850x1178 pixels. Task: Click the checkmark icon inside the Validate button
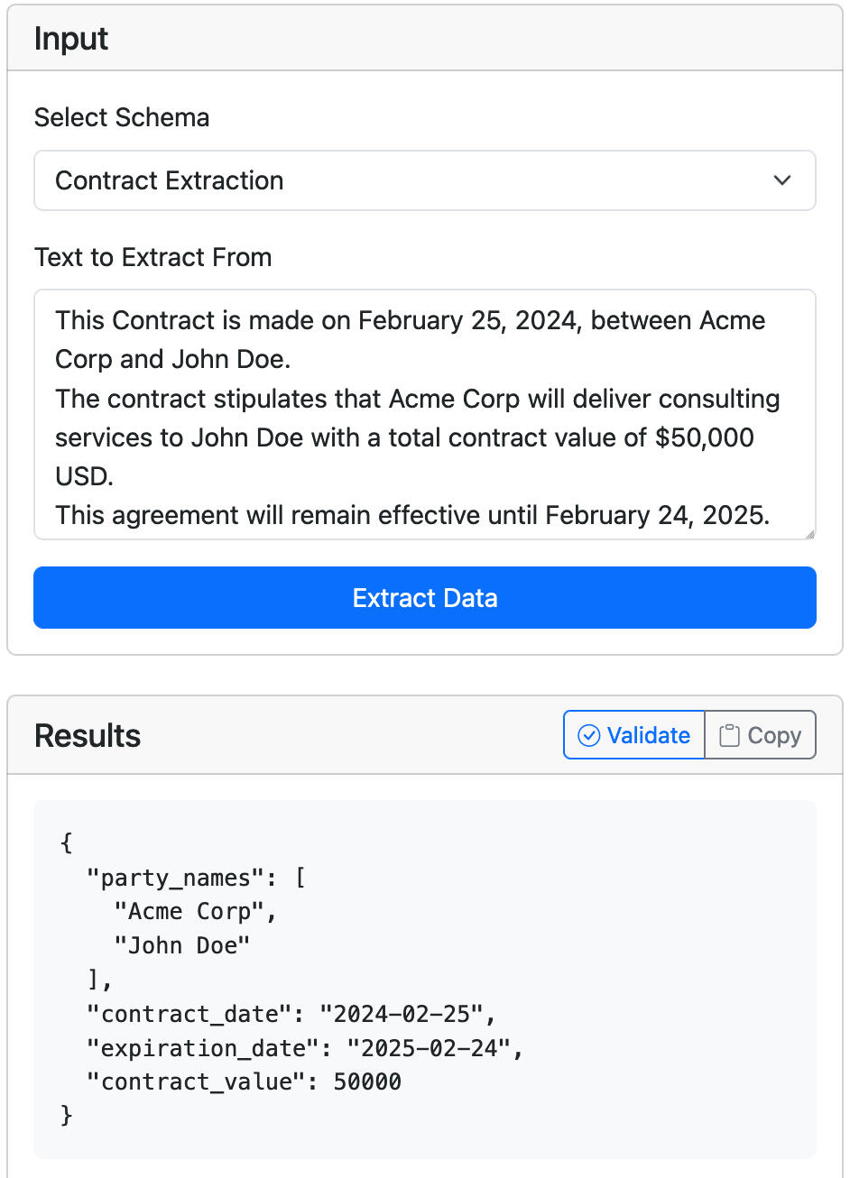(590, 735)
